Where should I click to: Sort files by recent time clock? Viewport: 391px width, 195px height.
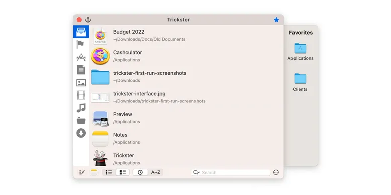click(140, 172)
